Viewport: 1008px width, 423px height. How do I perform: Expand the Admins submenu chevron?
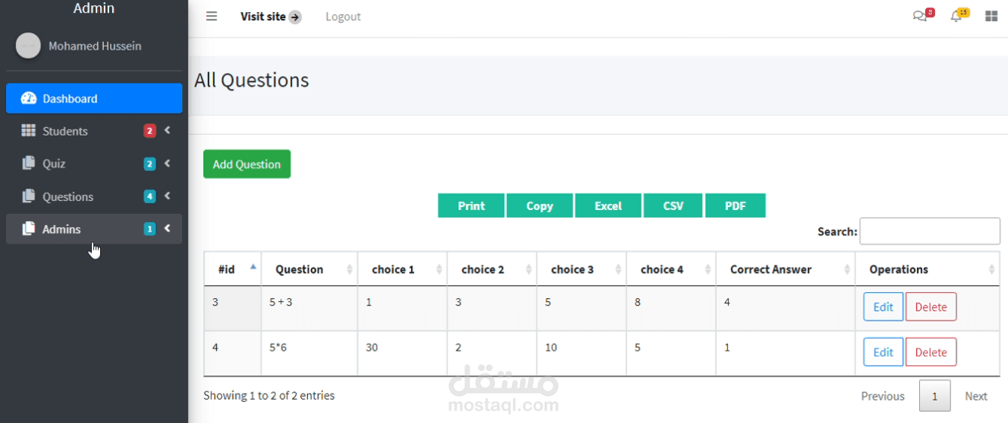click(167, 229)
